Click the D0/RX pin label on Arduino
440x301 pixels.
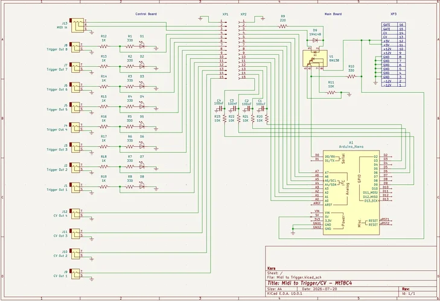[x=330, y=157]
